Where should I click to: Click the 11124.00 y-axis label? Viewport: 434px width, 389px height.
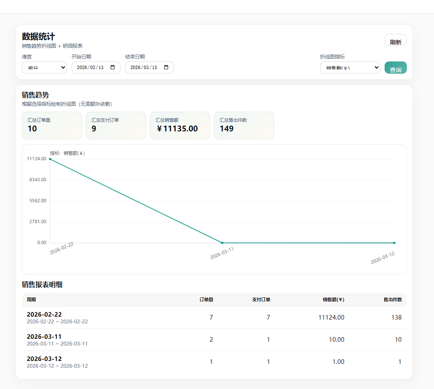pos(36,159)
